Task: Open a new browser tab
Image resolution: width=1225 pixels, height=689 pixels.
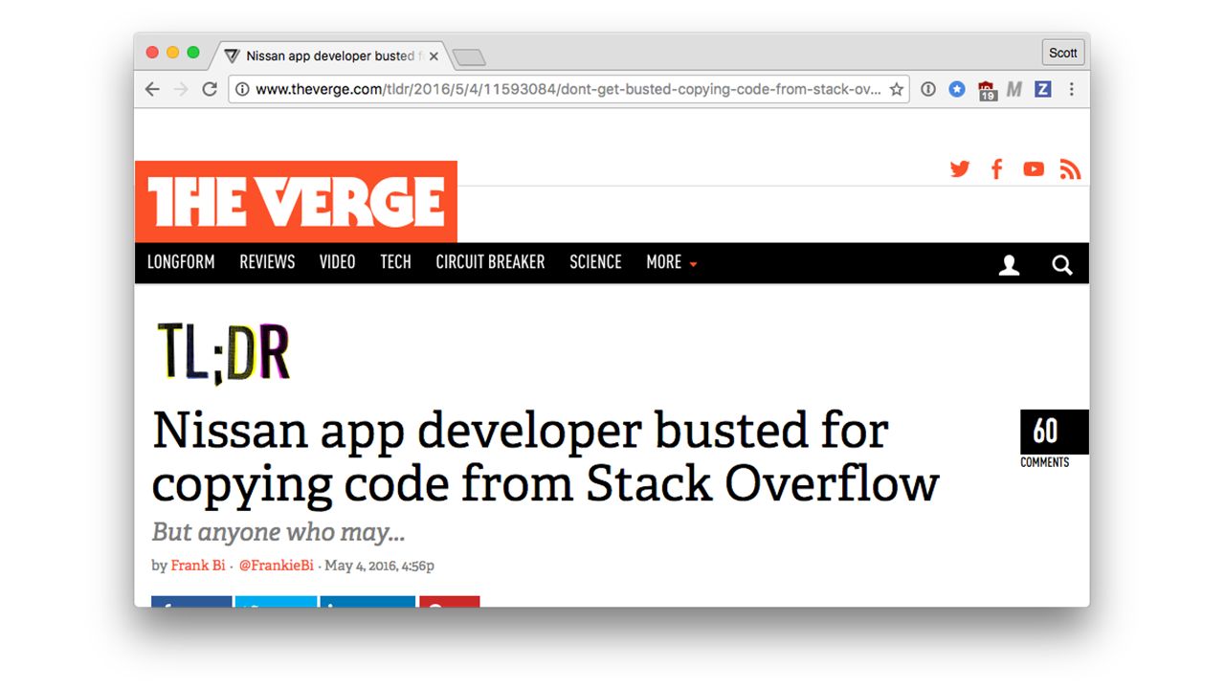Action: click(468, 58)
